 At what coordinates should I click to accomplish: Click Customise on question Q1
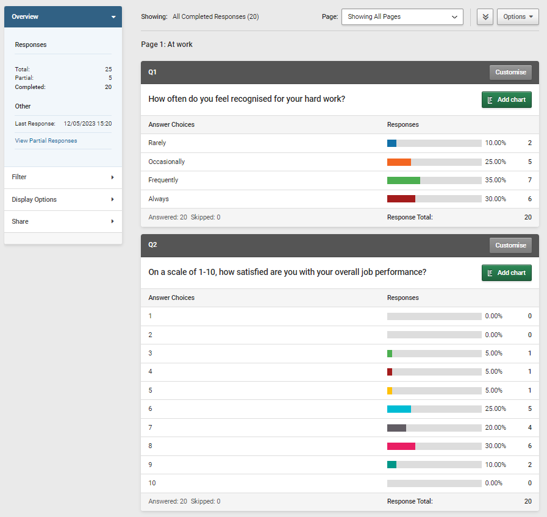pos(510,72)
